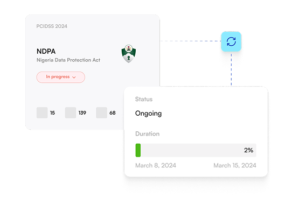The height and width of the screenshot is (198, 299).
Task: Click the gray square beside 15
Action: coord(42,112)
